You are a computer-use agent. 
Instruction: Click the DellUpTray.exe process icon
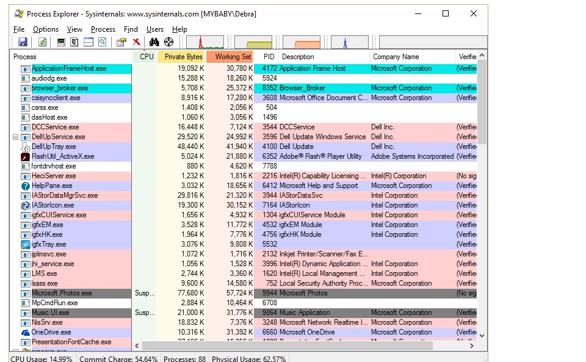click(26, 147)
